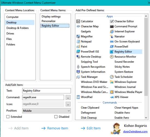Click the Edit Item button
Screen dimensions: 150x137
pyautogui.click(x=91, y=128)
